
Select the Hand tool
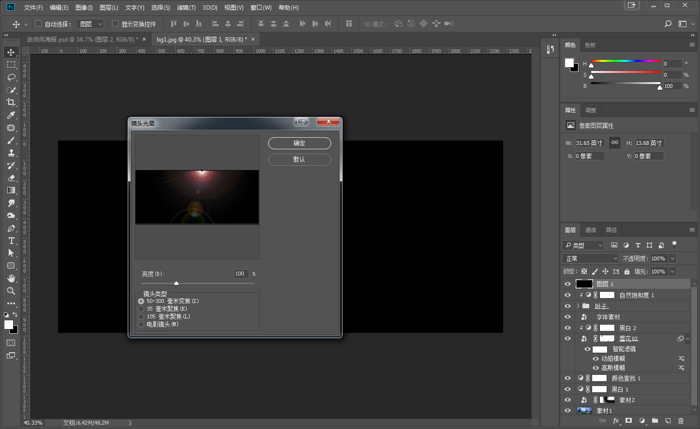click(11, 278)
